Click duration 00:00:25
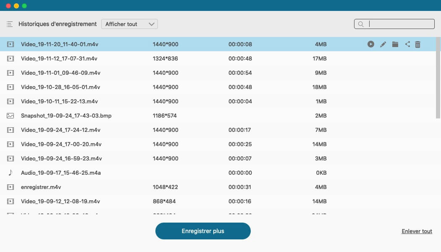 [240, 144]
